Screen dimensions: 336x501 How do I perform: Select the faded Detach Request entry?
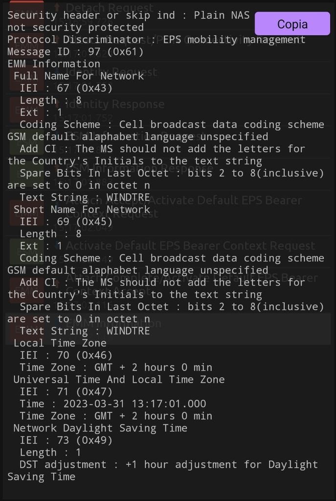(110, 8)
